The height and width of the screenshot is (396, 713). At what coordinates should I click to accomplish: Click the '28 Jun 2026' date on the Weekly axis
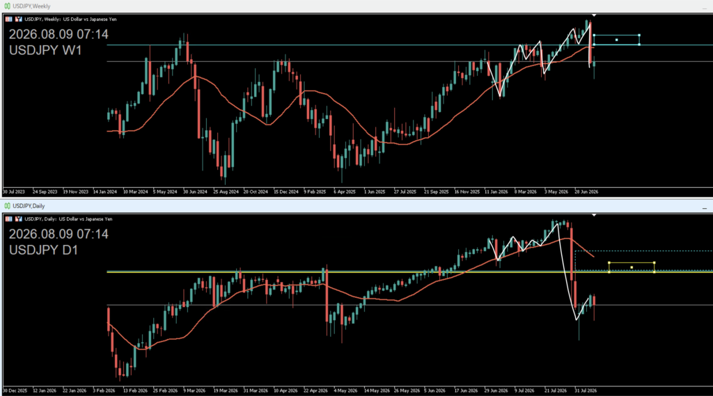pos(586,192)
